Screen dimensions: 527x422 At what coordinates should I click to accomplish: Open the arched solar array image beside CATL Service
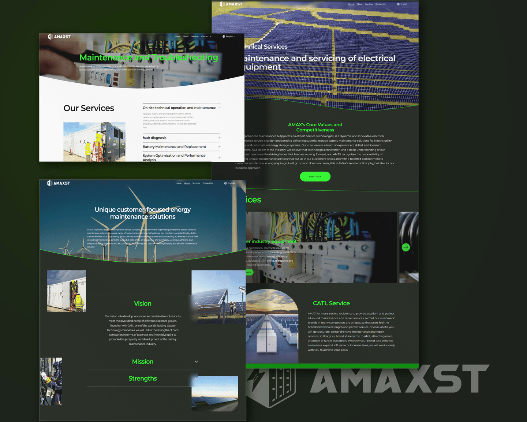[272, 326]
